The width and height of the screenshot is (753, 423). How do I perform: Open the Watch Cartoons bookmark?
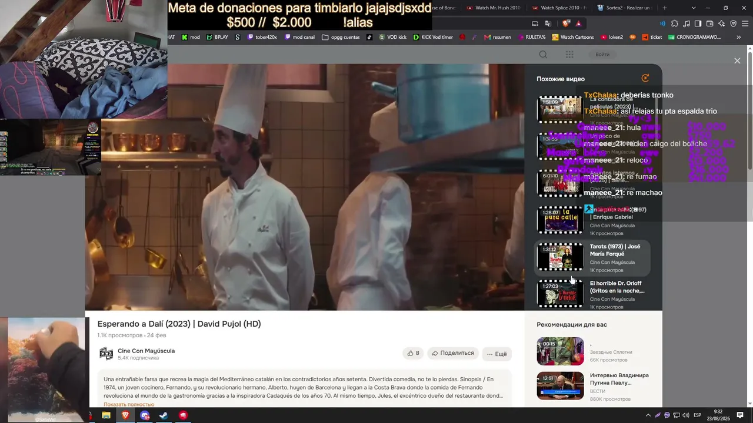[572, 37]
